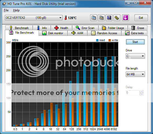Open the Help menu
153x134 pixels.
(x=16, y=10)
